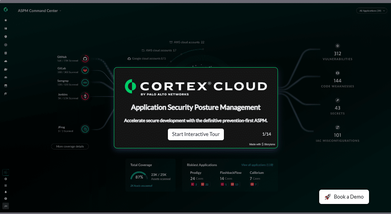Click the rocket icon on Book a Demo
Screen dimensions: 391x214
[328, 197]
